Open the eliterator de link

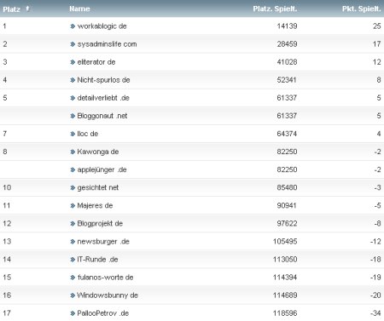point(96,62)
